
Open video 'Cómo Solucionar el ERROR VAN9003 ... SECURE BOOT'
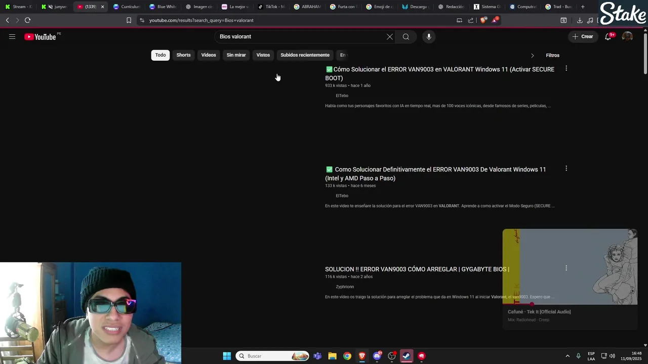pyautogui.click(x=440, y=73)
